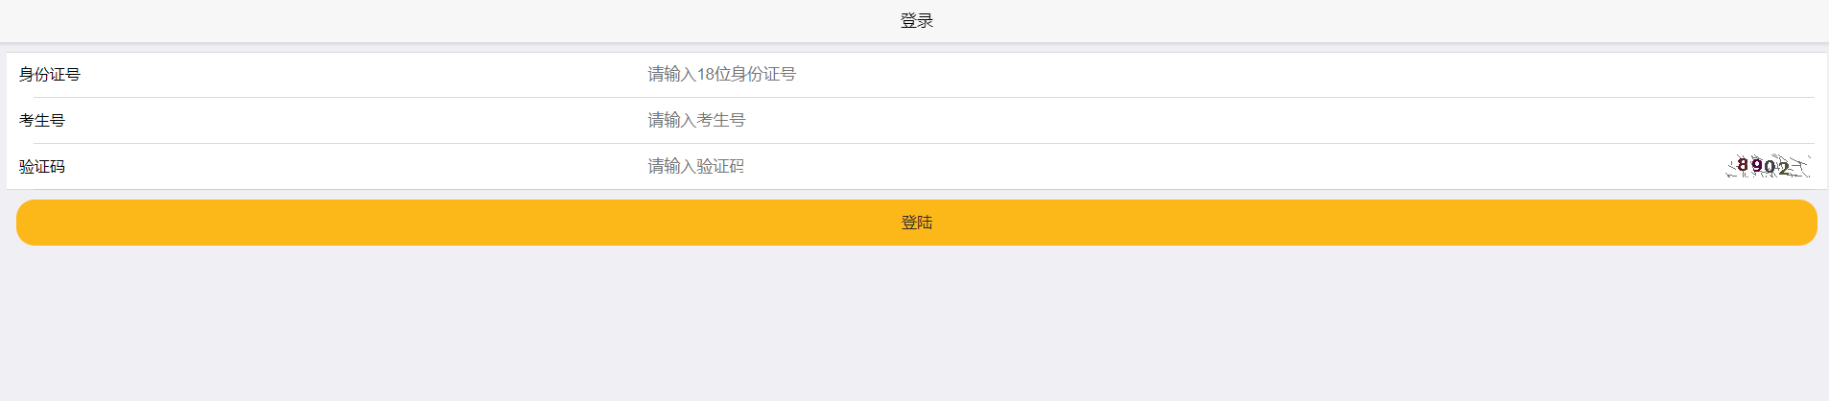Click the 验证码 label
Screen dimensions: 1829x401
point(42,166)
